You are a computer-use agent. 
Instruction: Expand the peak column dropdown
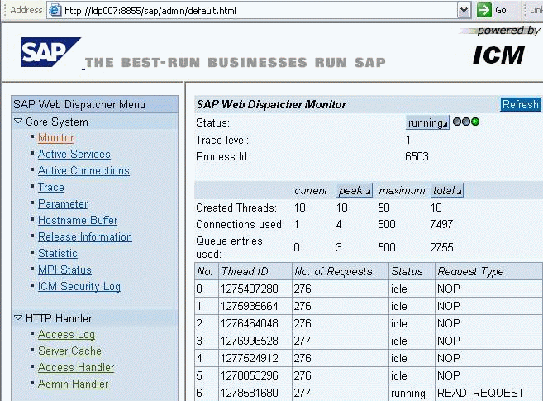[355, 190]
